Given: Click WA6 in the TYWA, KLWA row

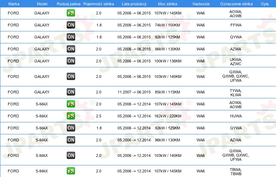Looking at the screenshot, I should click(x=200, y=92).
